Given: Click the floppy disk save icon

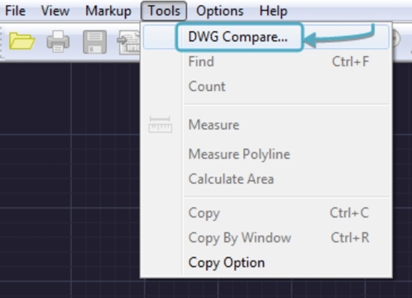Looking at the screenshot, I should pos(95,42).
